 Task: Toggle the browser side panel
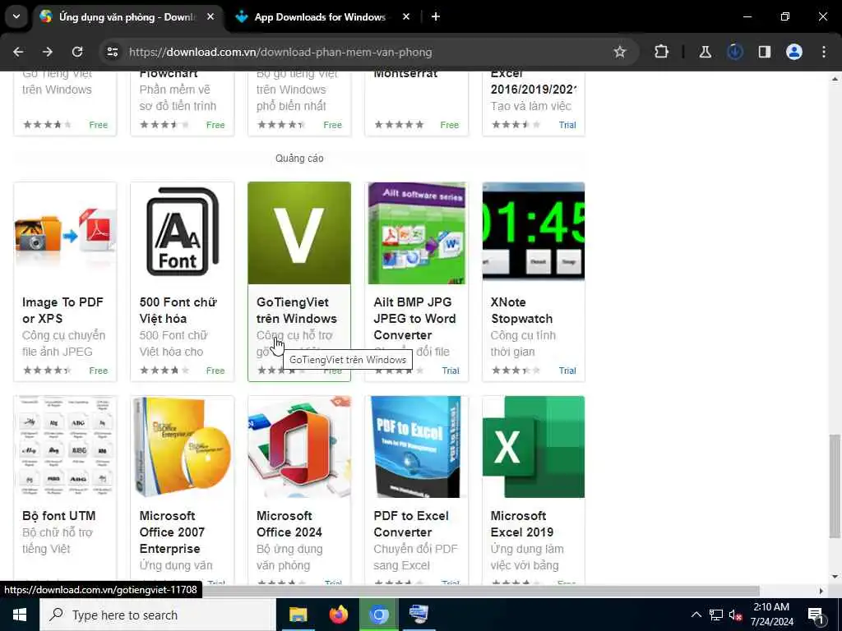tap(764, 52)
